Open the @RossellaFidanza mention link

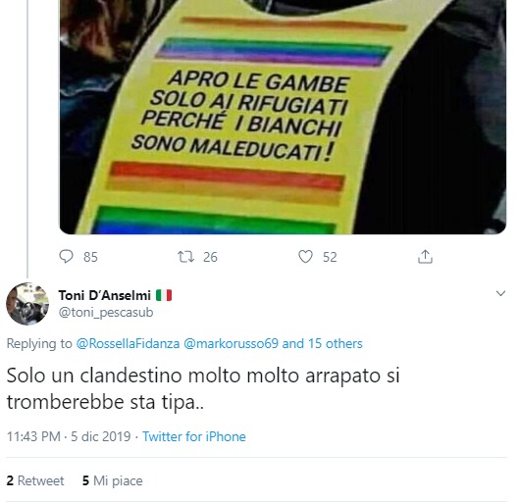pos(128,343)
